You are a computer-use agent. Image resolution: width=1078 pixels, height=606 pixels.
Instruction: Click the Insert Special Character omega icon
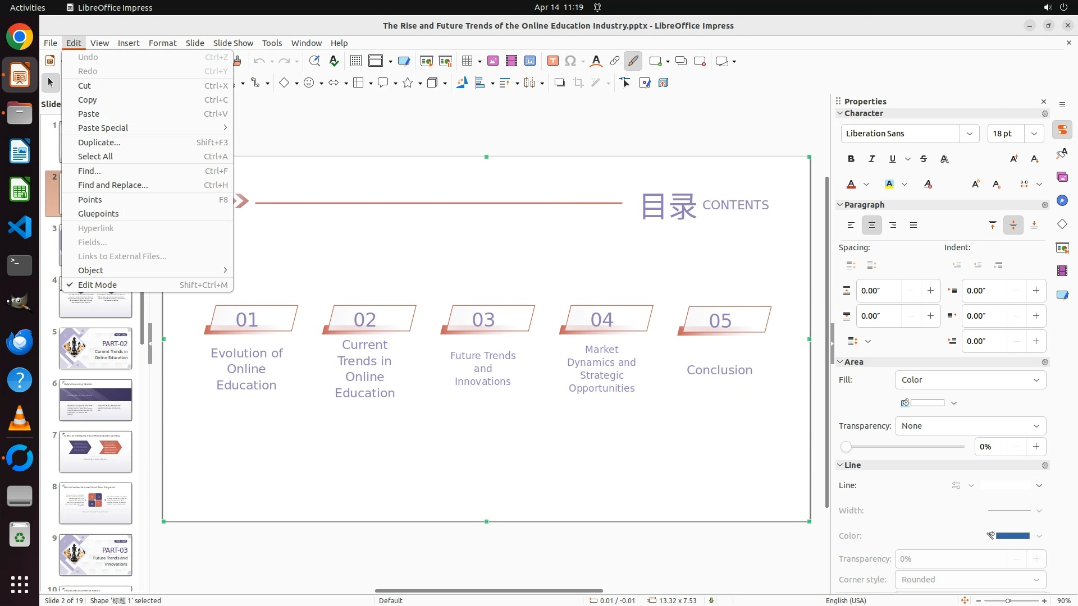[x=570, y=61]
